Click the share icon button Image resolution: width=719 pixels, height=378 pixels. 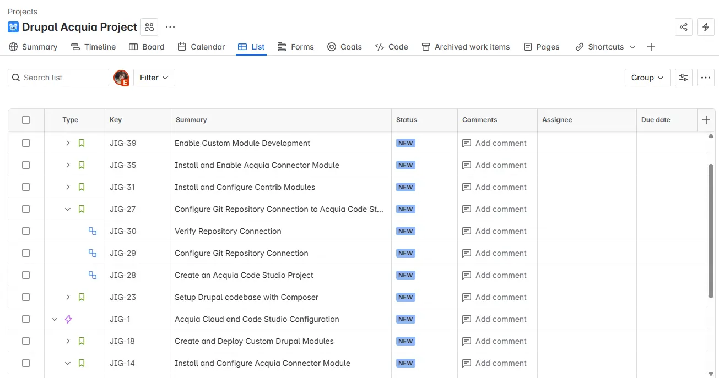click(684, 27)
